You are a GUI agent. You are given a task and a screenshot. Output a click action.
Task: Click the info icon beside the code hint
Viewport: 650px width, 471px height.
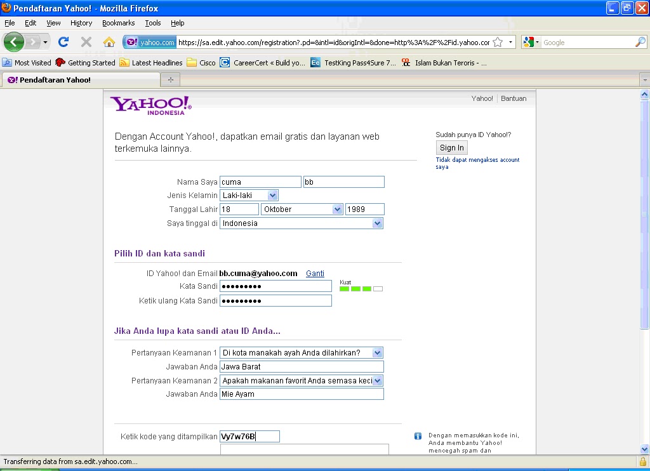click(418, 435)
